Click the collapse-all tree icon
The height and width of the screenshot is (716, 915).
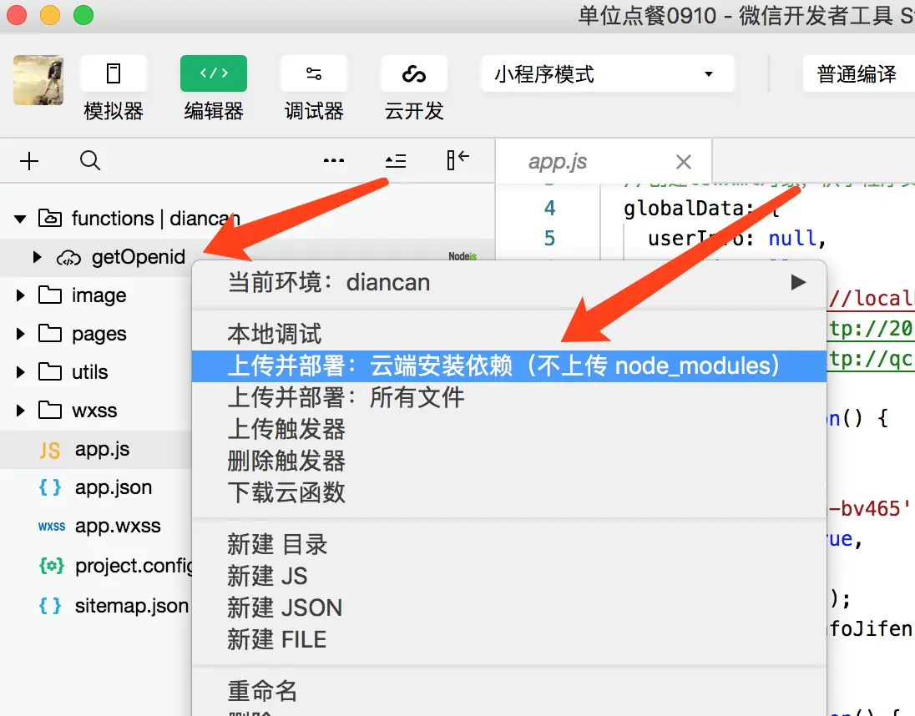coord(396,160)
